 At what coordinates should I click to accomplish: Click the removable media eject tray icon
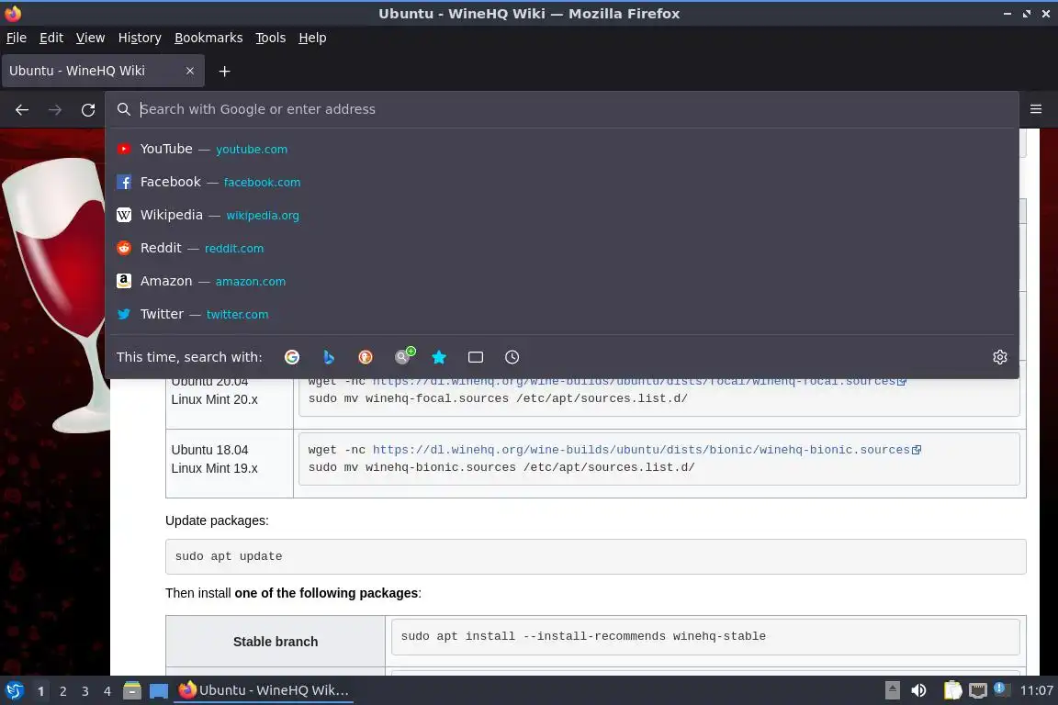(892, 690)
